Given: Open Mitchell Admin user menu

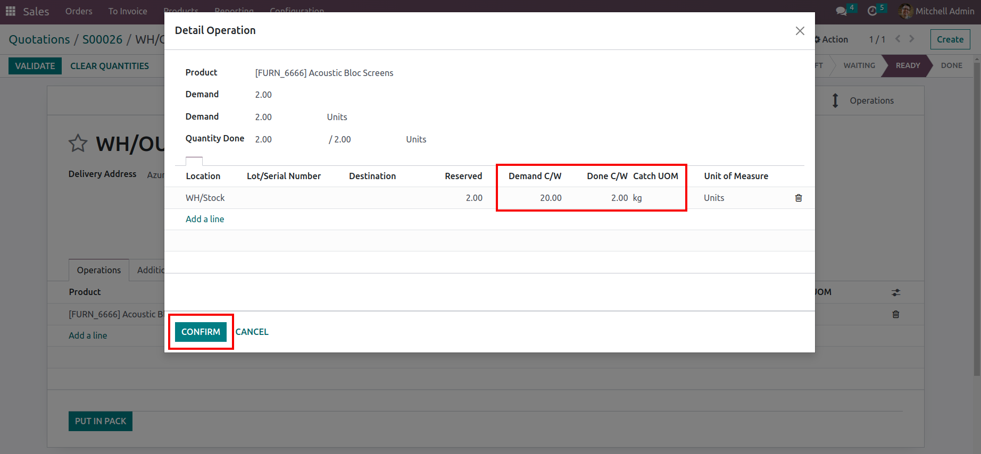Looking at the screenshot, I should 937,11.
